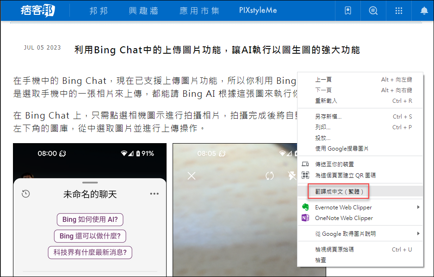Viewport: 434px width, 277px height.
Task: Click the 08:05 clock in camera screenshot
Action: tap(207, 153)
